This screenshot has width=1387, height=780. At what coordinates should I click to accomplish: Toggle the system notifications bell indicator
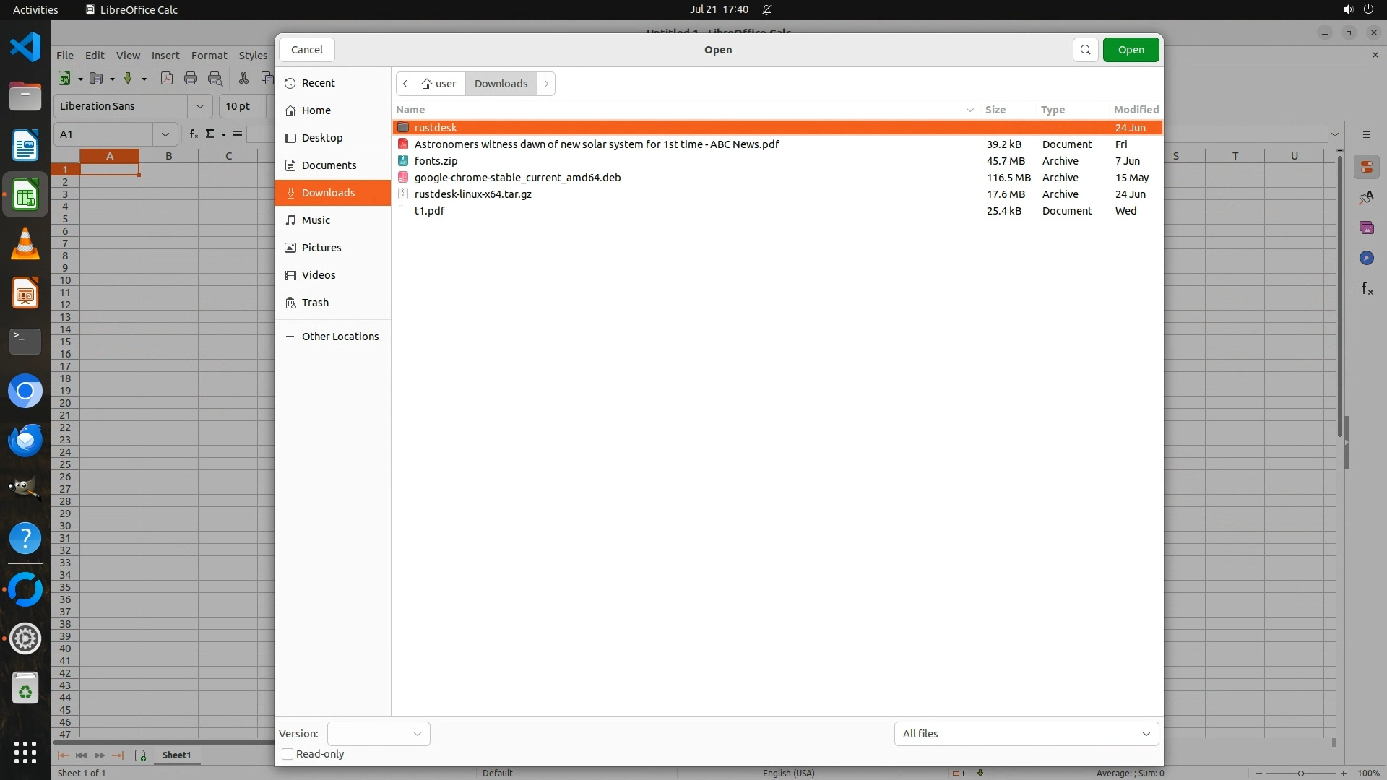[x=766, y=9]
